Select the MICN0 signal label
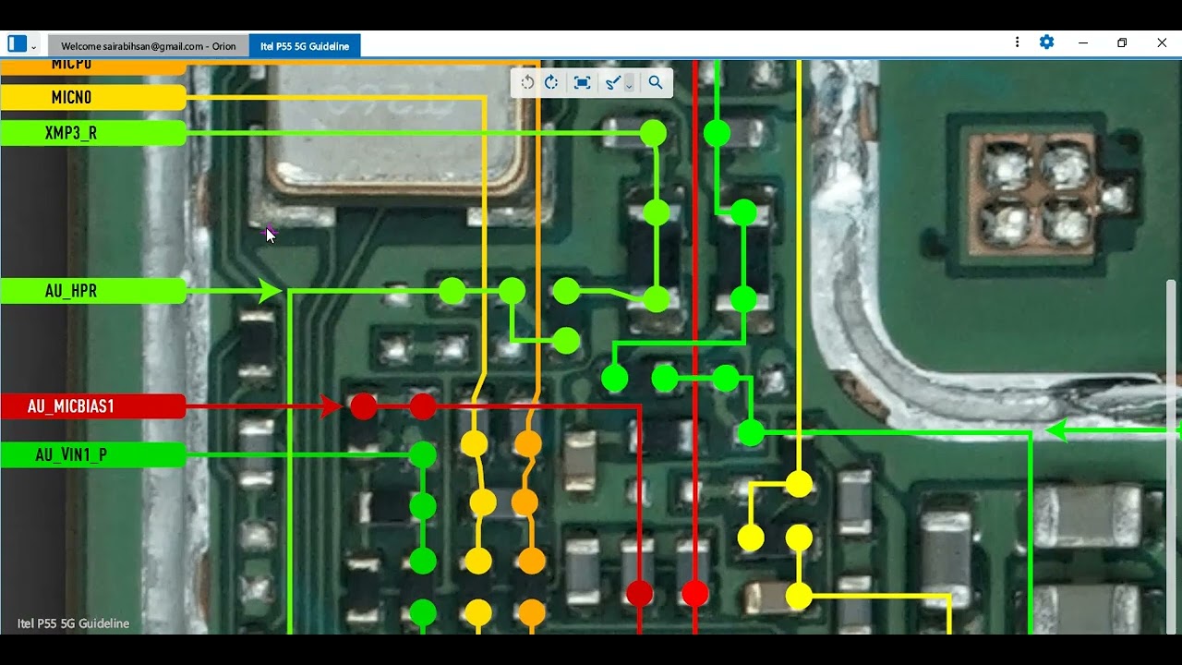Image resolution: width=1182 pixels, height=665 pixels. [93, 97]
